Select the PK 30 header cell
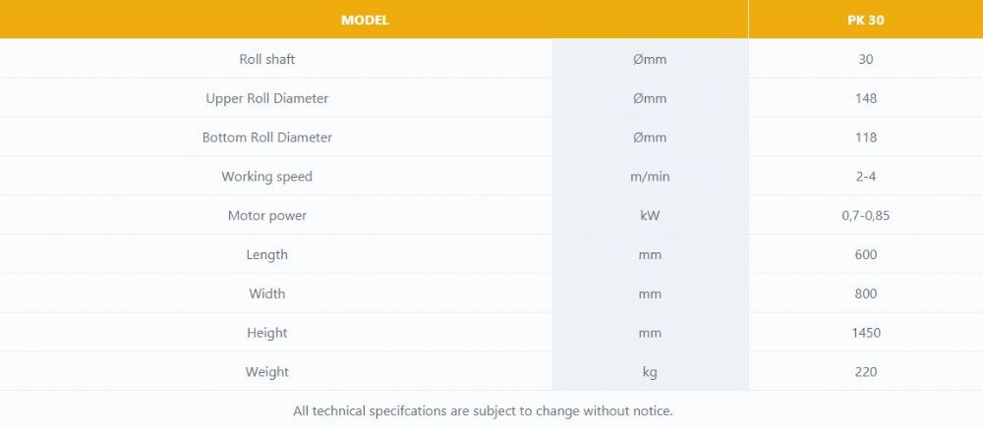 click(x=865, y=20)
